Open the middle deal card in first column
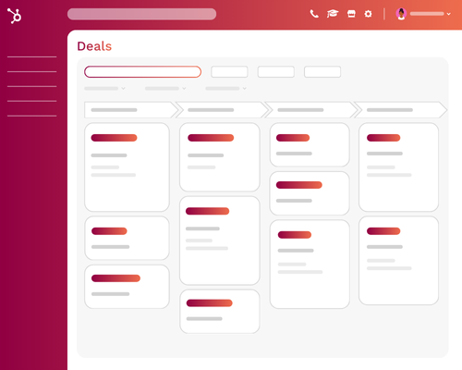 point(127,238)
